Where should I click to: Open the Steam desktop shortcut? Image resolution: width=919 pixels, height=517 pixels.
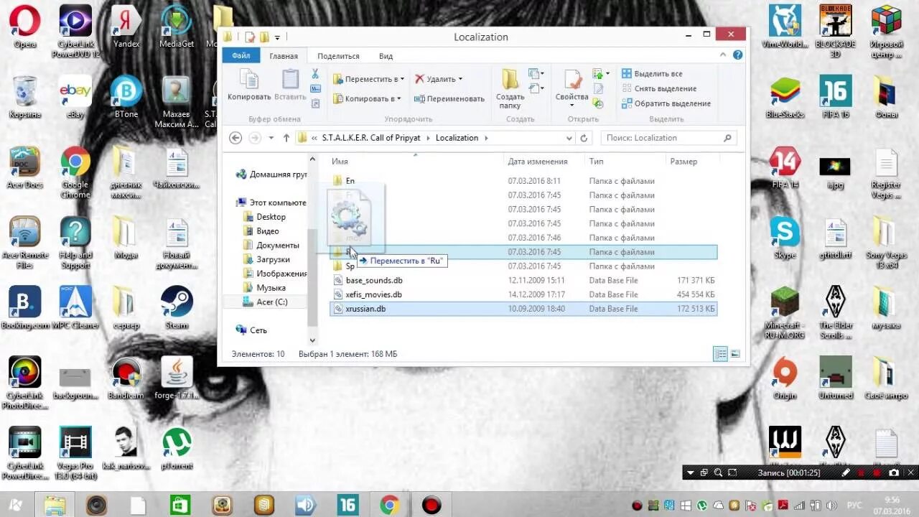tap(177, 307)
